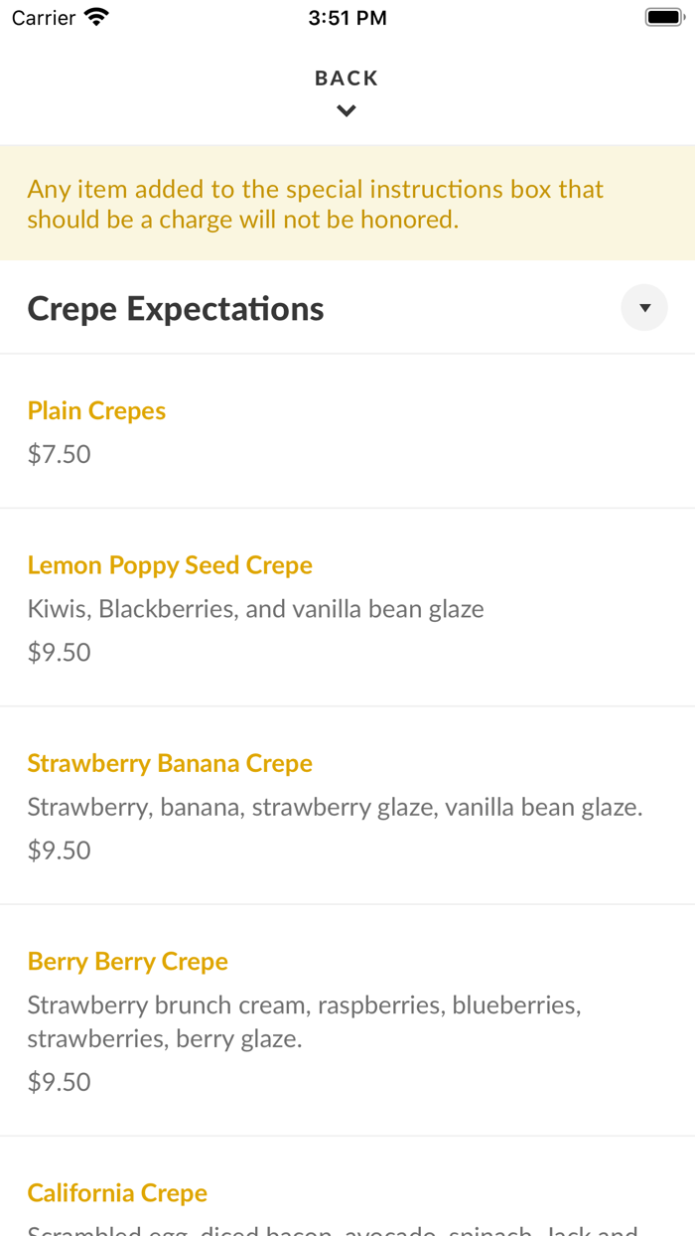Tap the Carrier label in status bar
The height and width of the screenshot is (1236, 695).
(x=44, y=18)
